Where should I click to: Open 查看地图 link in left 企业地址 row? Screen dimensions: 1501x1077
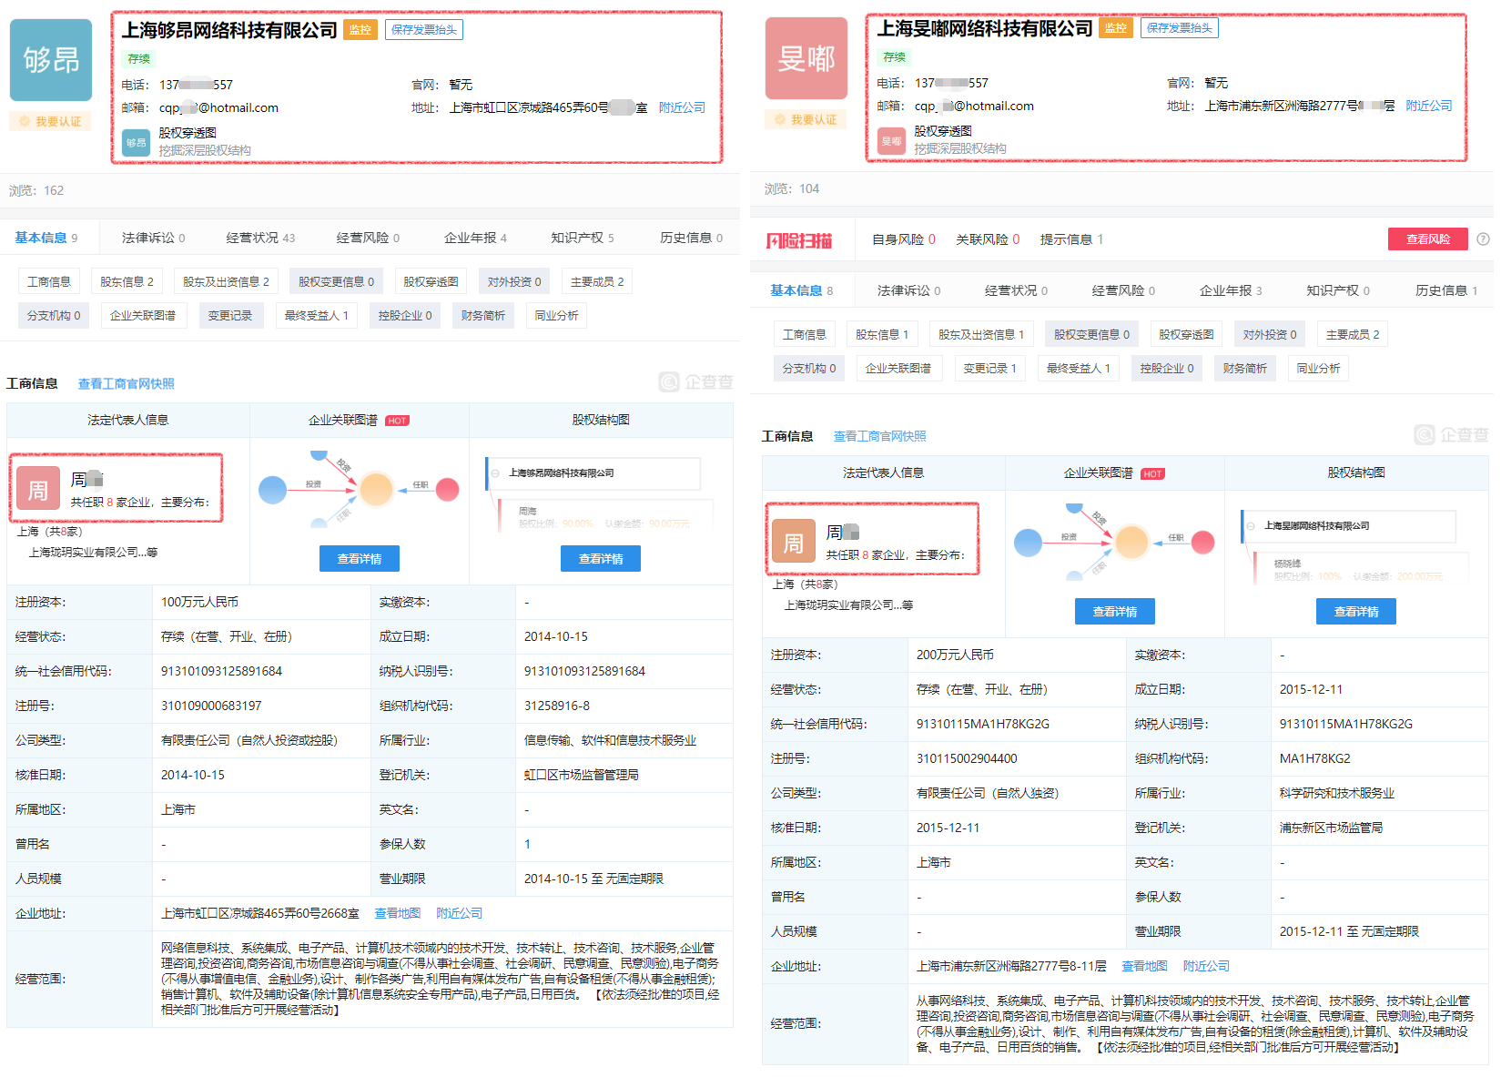pyautogui.click(x=398, y=913)
